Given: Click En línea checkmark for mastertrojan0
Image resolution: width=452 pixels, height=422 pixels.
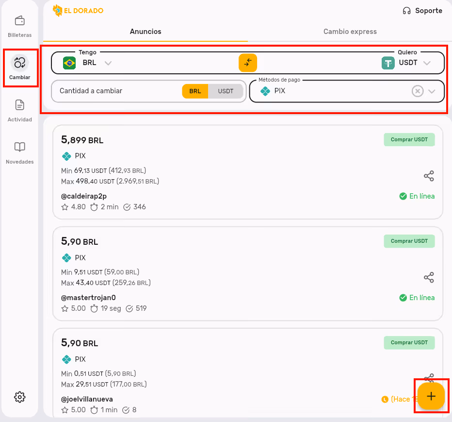Looking at the screenshot, I should tap(403, 298).
